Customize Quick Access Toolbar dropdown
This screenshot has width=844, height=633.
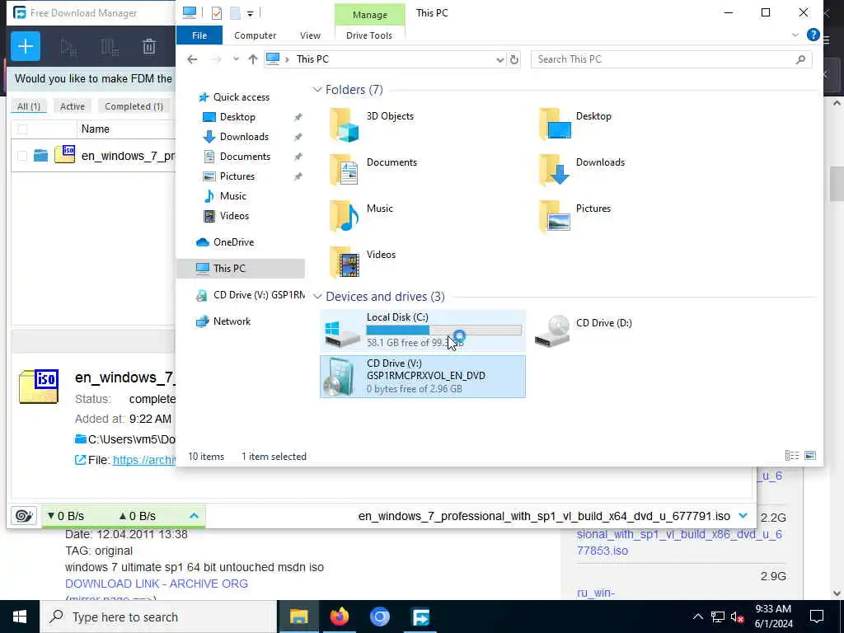tap(250, 13)
